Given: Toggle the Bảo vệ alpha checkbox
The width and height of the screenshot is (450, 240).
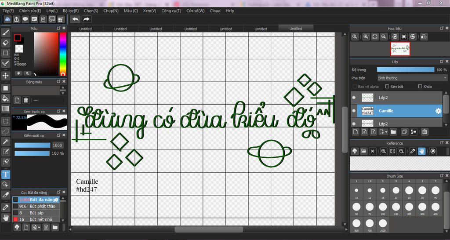Looking at the screenshot, I should (355, 87).
